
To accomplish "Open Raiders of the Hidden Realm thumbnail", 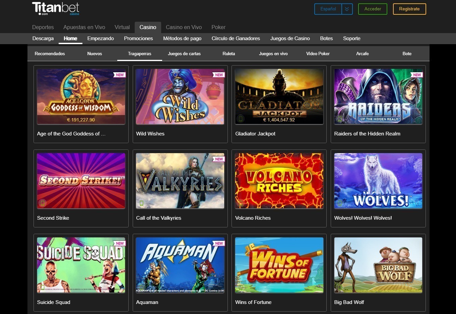I will 378,97.
